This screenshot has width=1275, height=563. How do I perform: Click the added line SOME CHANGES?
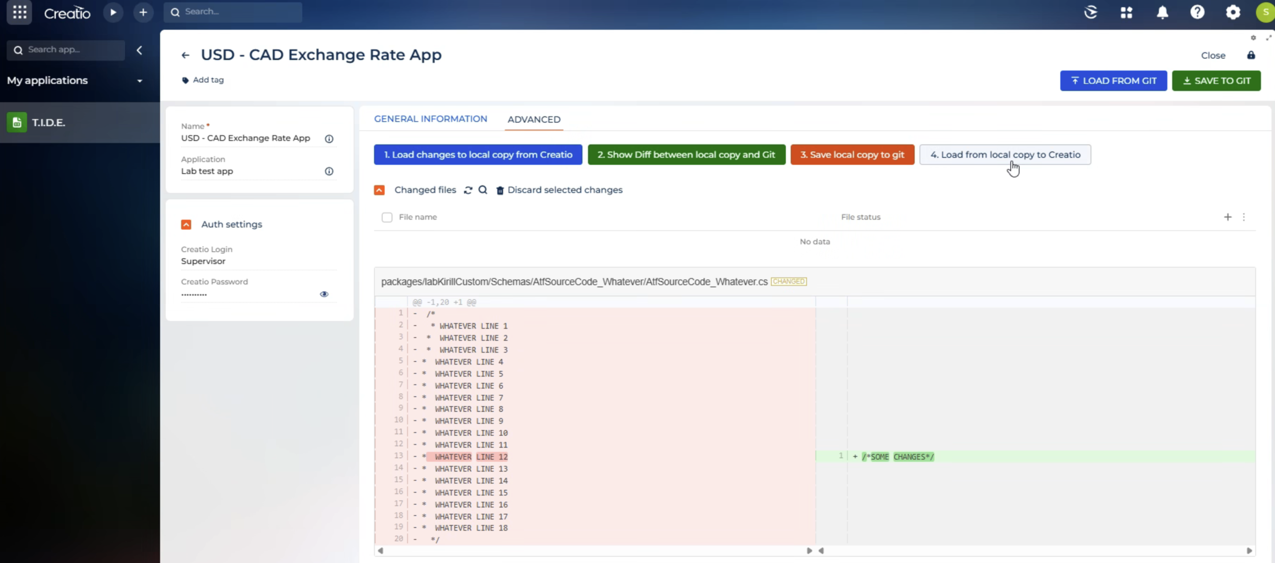[x=898, y=457]
